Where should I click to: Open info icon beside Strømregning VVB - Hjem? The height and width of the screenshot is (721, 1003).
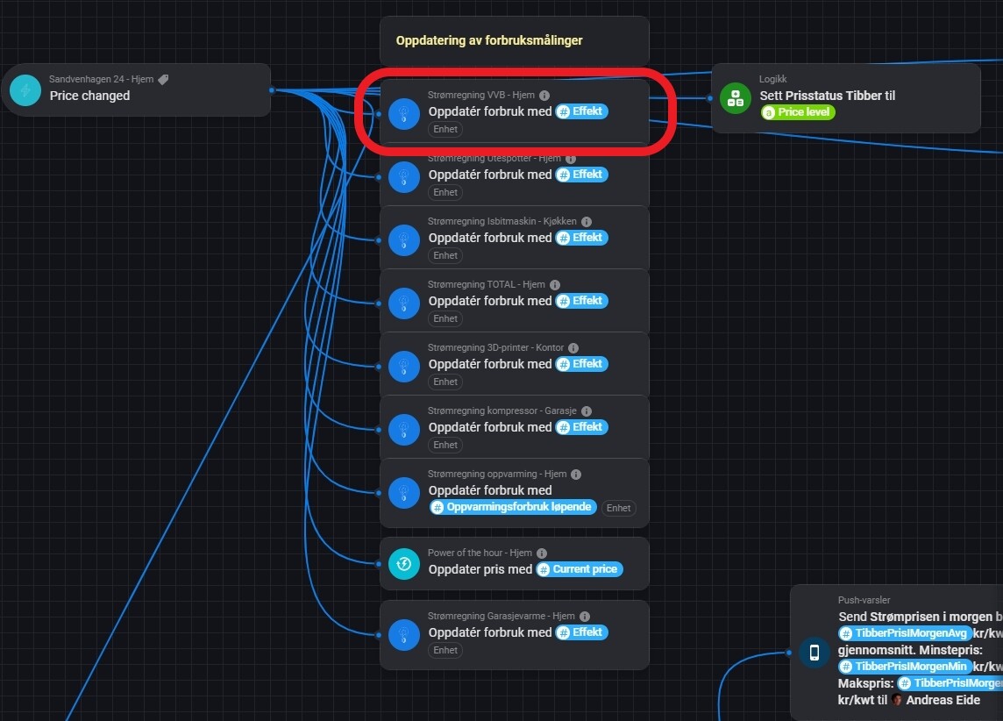[x=544, y=96]
